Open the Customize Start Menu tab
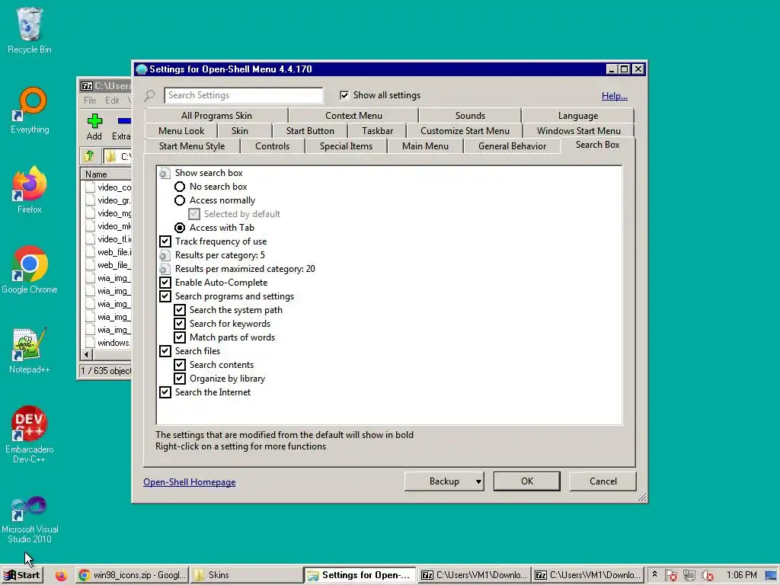The width and height of the screenshot is (780, 585). click(465, 131)
